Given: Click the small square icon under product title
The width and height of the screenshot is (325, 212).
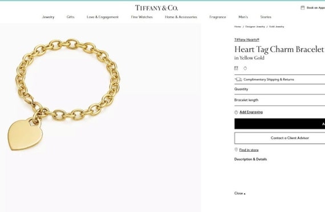Looking at the screenshot, I should 236,68.
